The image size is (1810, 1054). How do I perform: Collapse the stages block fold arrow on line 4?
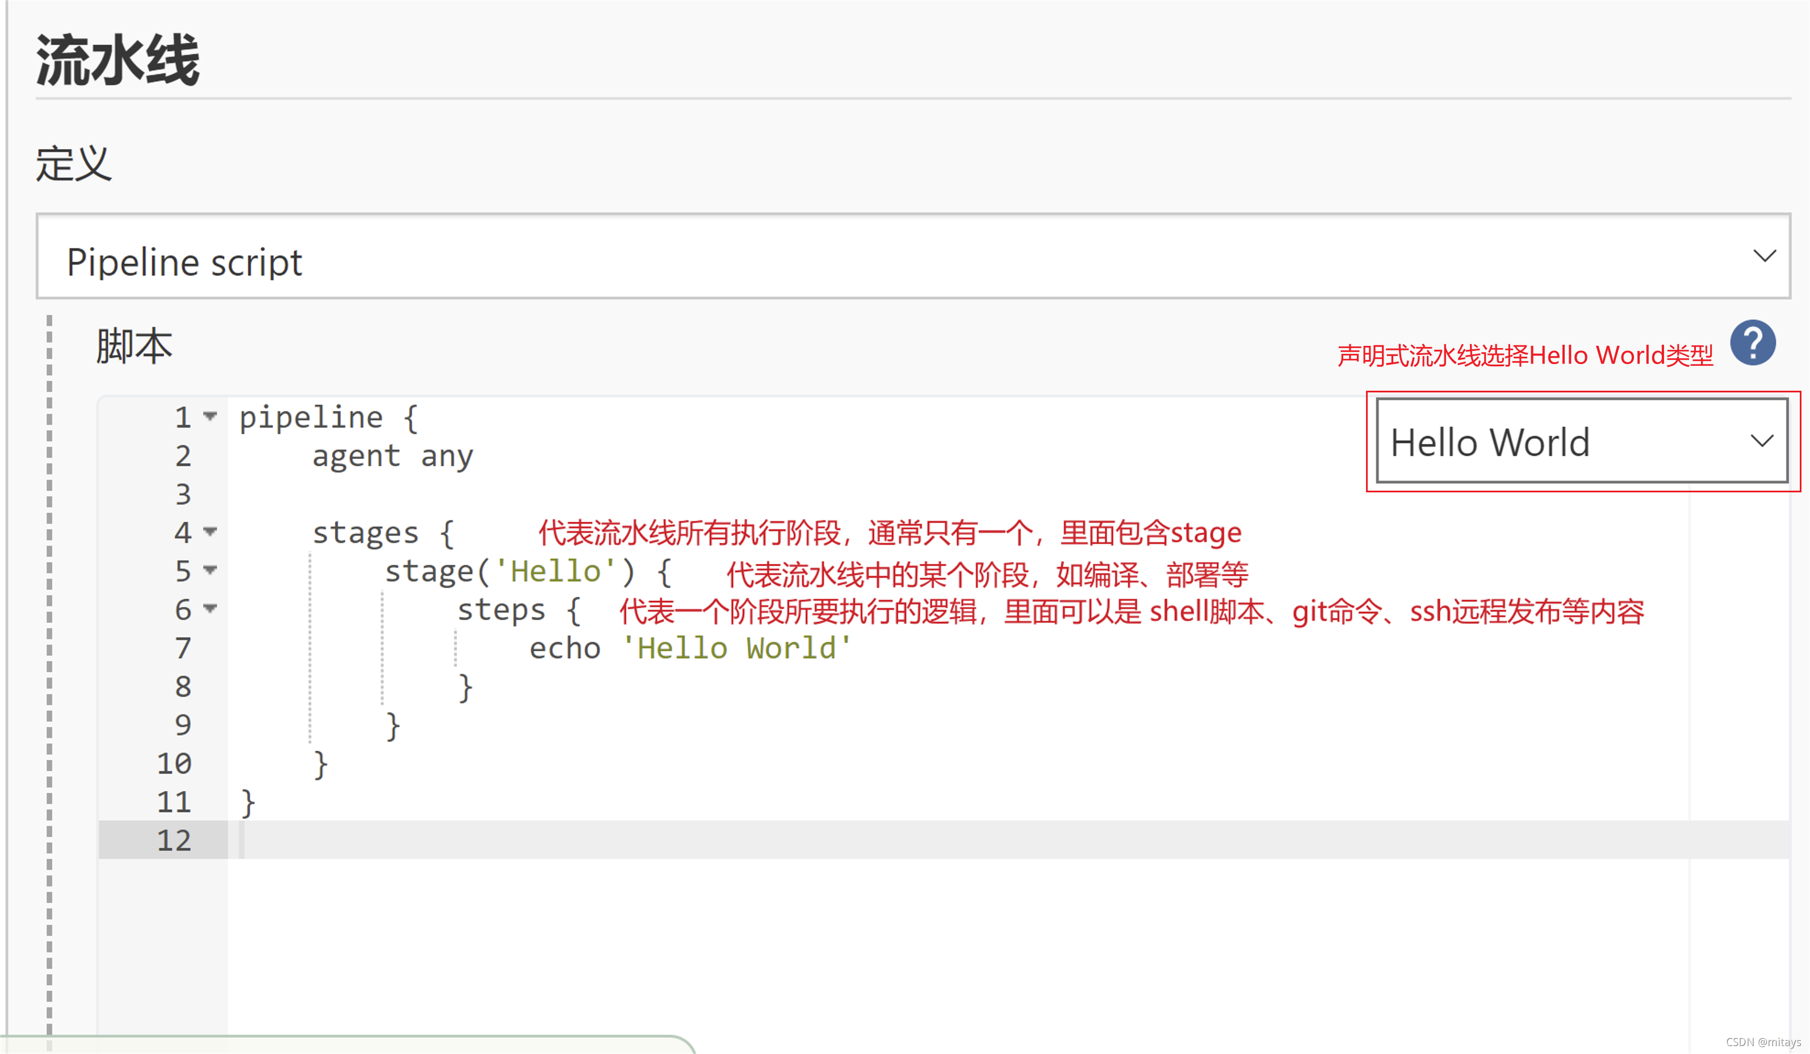tap(210, 532)
